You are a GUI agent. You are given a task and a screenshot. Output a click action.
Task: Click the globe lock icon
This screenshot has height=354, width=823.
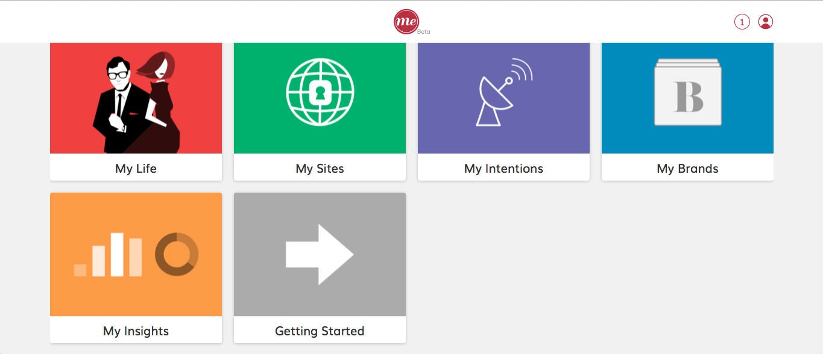coord(320,93)
